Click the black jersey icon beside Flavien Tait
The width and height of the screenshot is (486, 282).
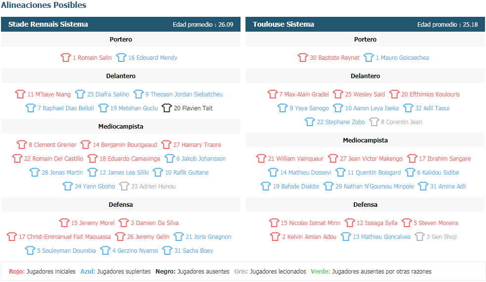tap(167, 108)
